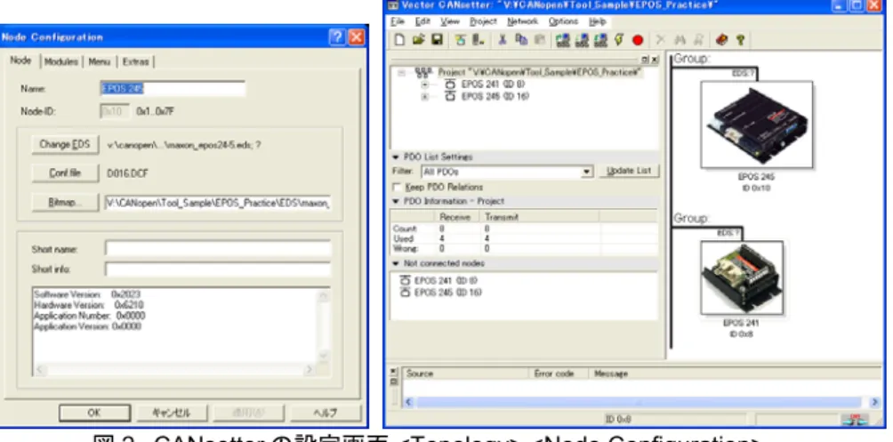The height and width of the screenshot is (442, 893).
Task: Click the Source column header in the message pane
Action: (x=466, y=374)
